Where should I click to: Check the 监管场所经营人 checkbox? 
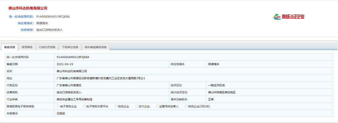coord(158,106)
